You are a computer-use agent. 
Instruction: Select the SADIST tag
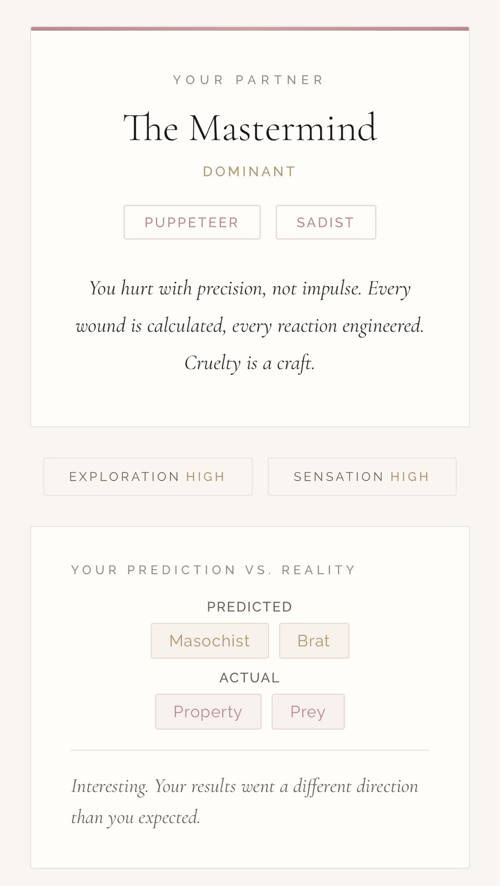(326, 222)
